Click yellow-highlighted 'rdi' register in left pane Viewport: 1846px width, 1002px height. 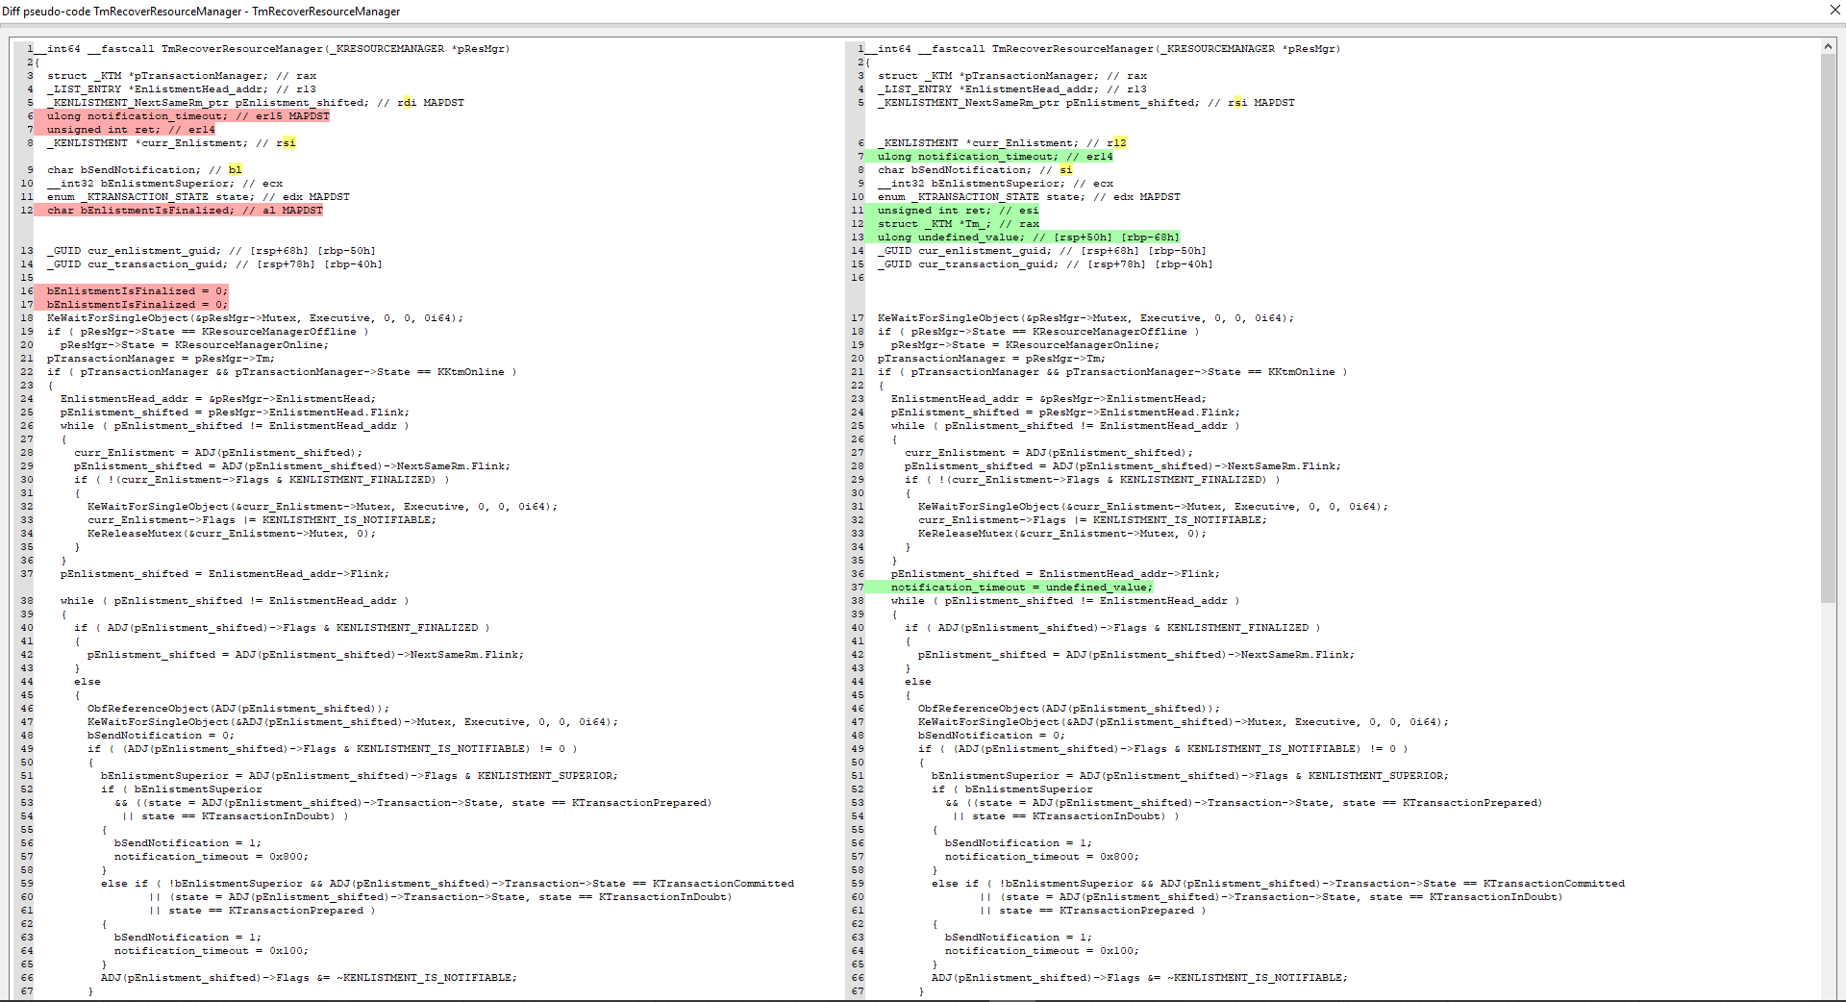click(407, 103)
